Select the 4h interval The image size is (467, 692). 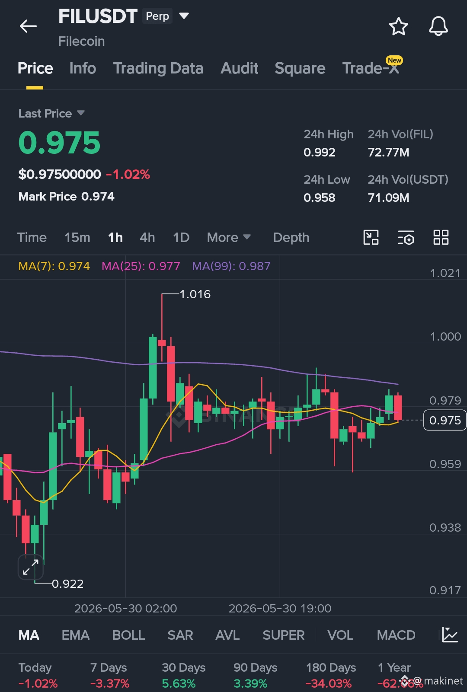pos(147,237)
